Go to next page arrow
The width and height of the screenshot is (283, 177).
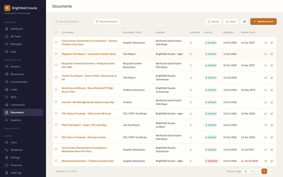[271, 171]
